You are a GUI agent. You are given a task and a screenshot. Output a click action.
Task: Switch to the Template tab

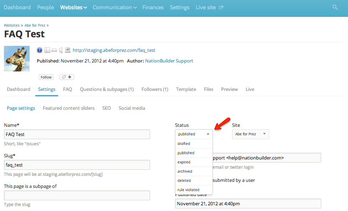pos(186,90)
